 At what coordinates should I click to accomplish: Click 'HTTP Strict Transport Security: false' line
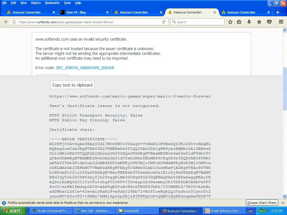[x=96, y=115]
